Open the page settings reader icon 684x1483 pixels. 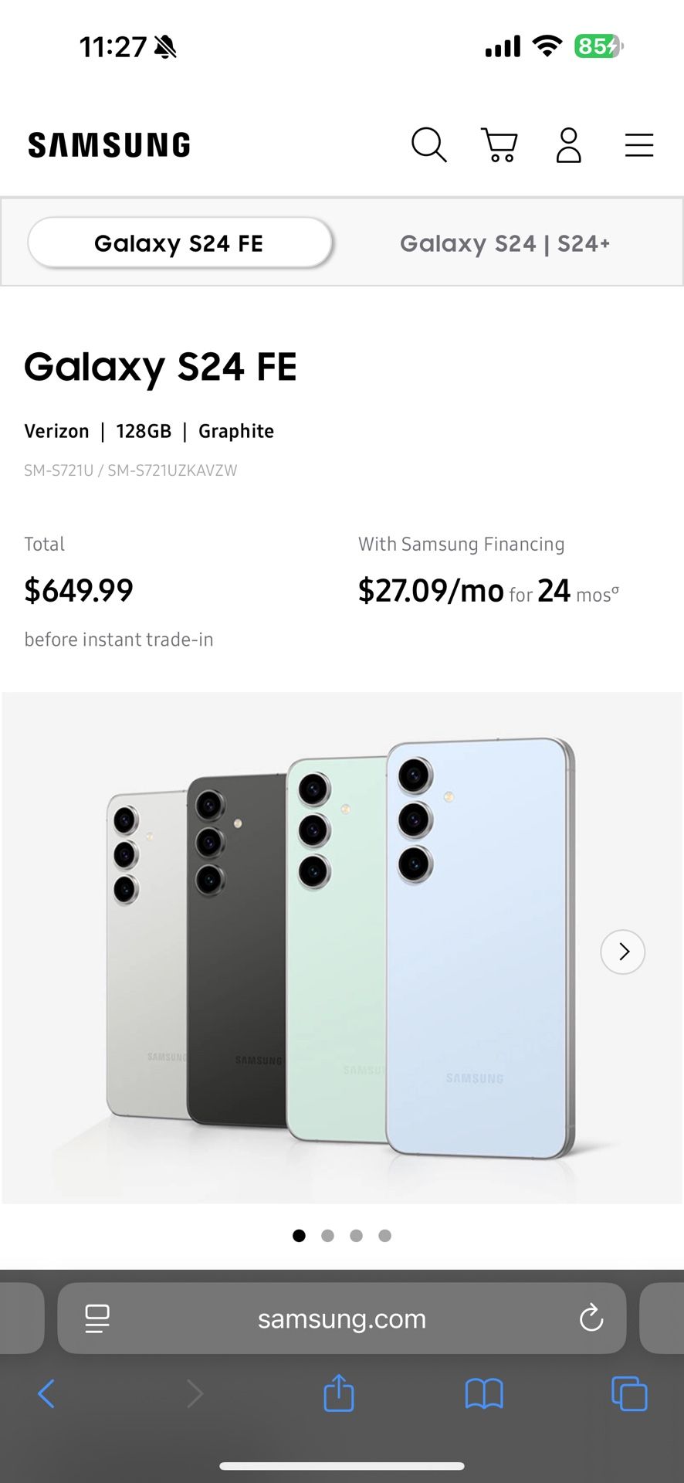(97, 1318)
